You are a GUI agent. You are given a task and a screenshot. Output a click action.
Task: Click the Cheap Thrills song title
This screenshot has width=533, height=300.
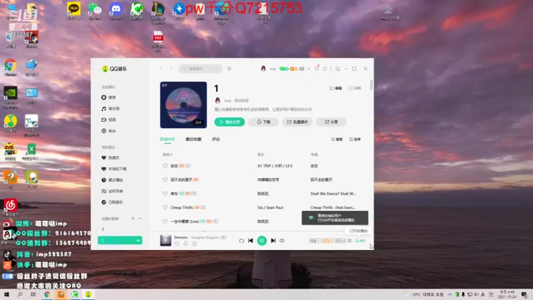[181, 207]
